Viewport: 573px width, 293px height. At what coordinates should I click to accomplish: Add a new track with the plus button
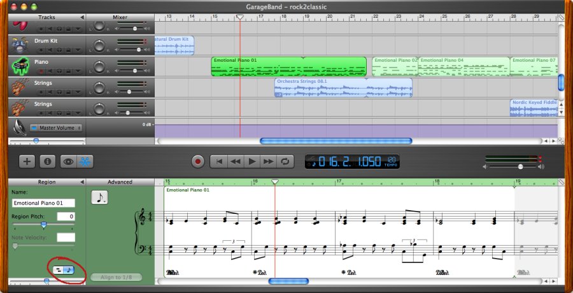[27, 161]
